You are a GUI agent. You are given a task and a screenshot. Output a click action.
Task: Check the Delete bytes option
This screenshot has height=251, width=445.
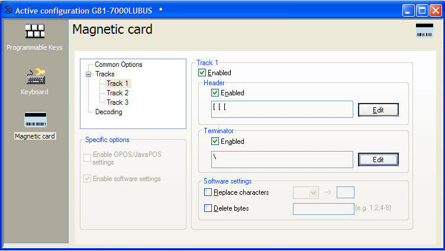[x=208, y=208]
